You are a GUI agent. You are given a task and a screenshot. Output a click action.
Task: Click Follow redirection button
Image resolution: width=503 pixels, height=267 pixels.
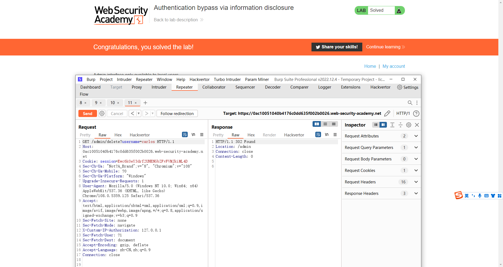[177, 113]
